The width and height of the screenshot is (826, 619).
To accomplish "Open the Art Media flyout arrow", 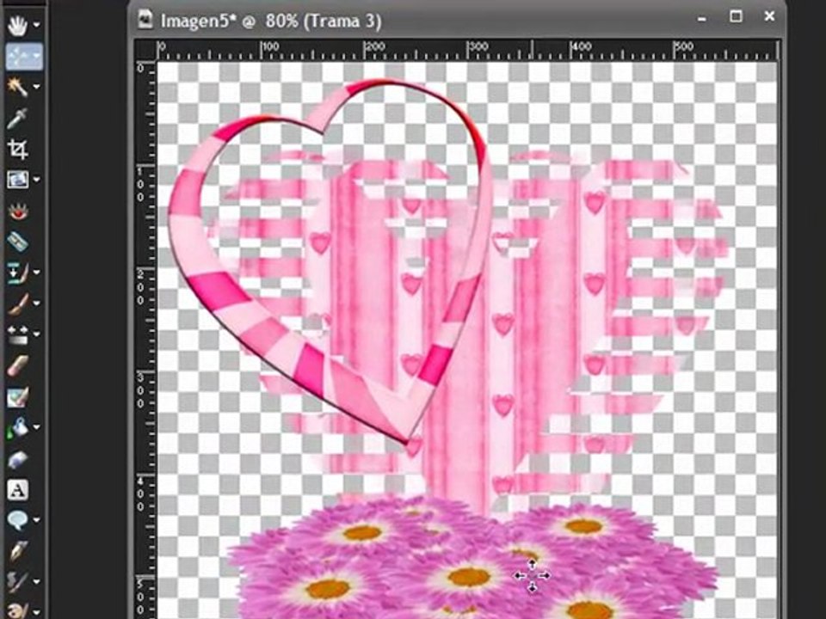I will 36,612.
